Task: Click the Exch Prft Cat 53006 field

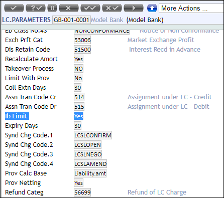Action: pyautogui.click(x=82, y=40)
